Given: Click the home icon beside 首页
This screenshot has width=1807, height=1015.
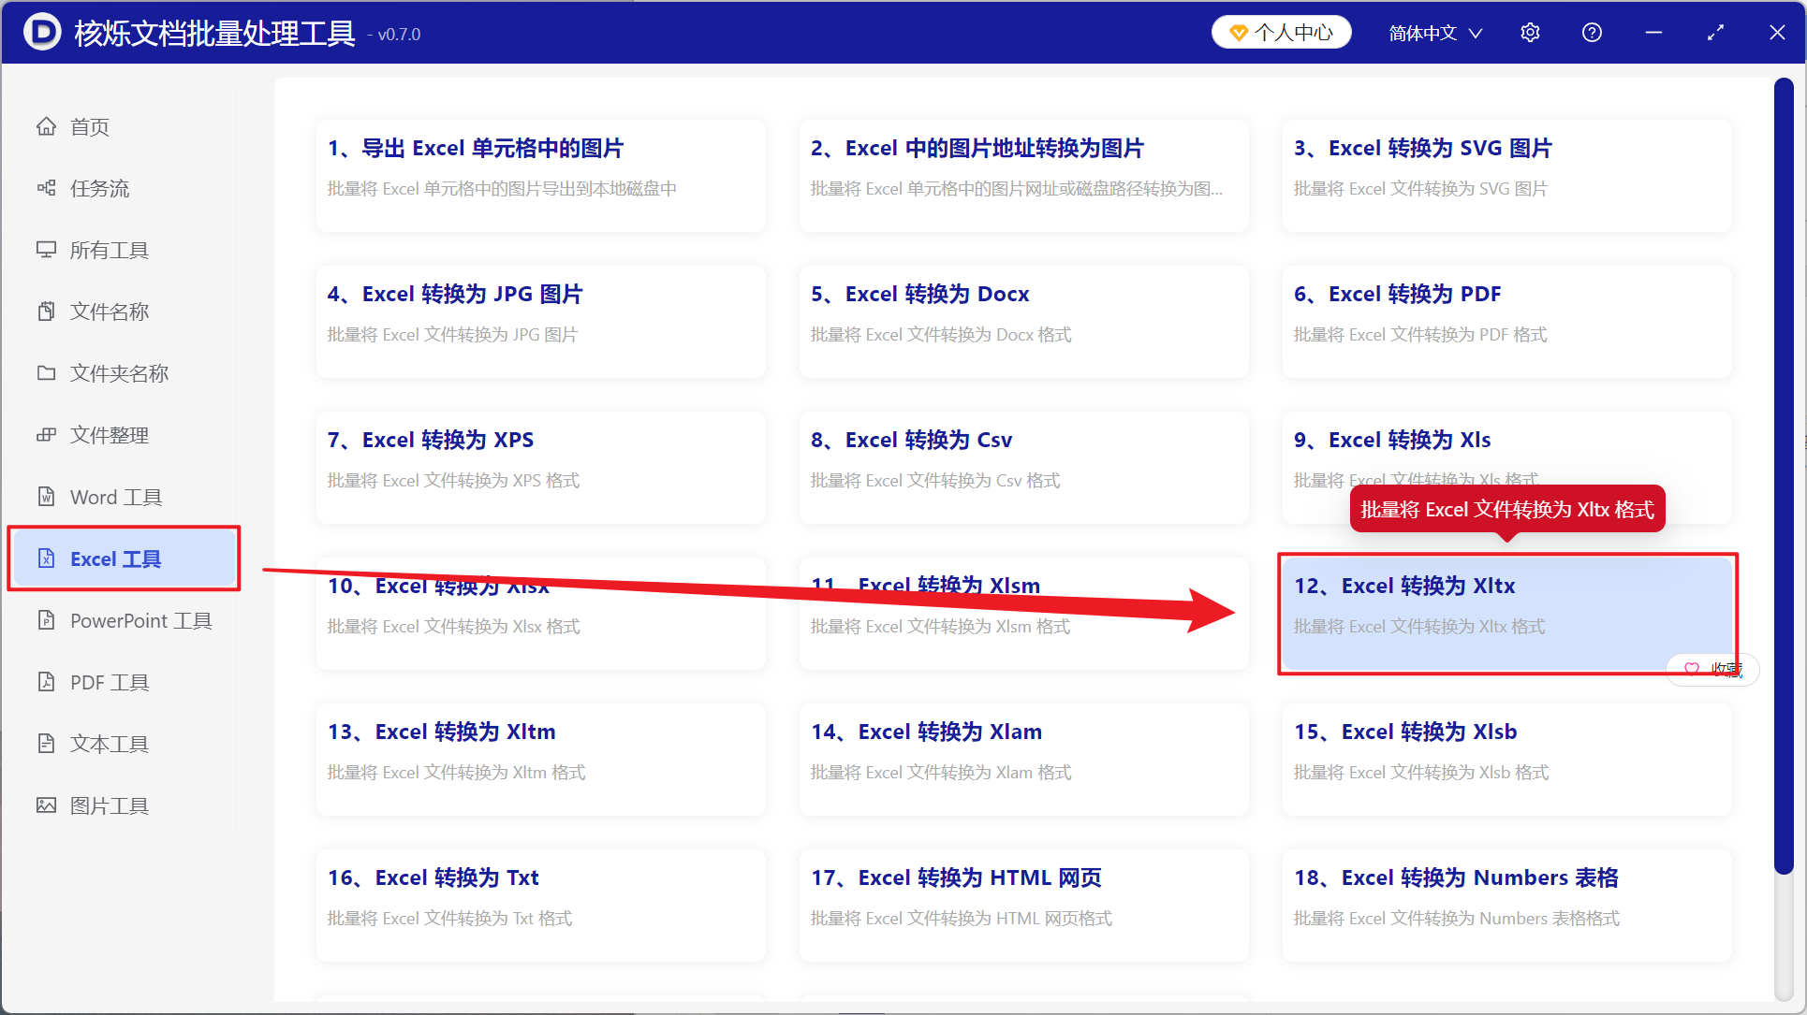Looking at the screenshot, I should [x=46, y=126].
